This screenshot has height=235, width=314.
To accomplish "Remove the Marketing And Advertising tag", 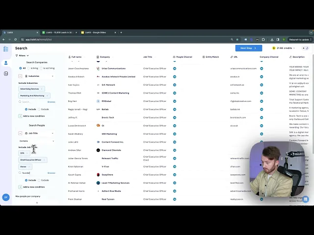I will point(47,96).
